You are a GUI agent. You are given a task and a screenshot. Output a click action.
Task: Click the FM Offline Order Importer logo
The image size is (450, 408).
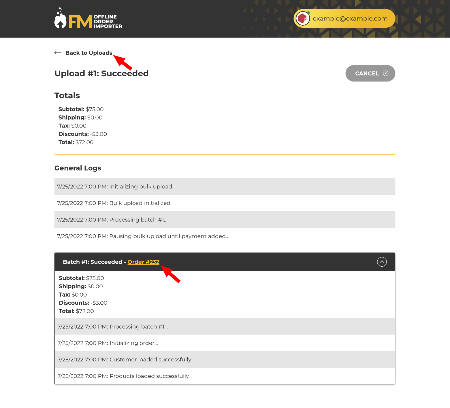(x=88, y=18)
